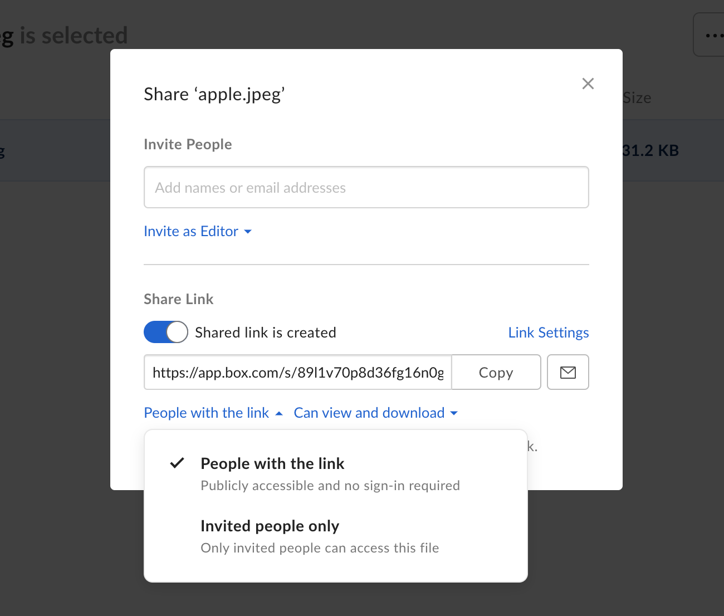Collapse the People with the link dropdown
The height and width of the screenshot is (616, 724).
(207, 413)
